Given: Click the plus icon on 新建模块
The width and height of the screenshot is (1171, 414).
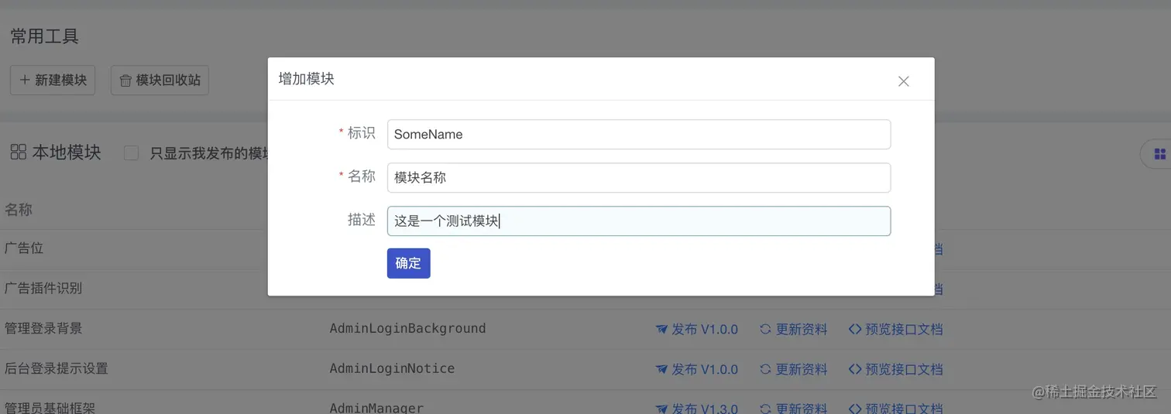Looking at the screenshot, I should tap(25, 80).
